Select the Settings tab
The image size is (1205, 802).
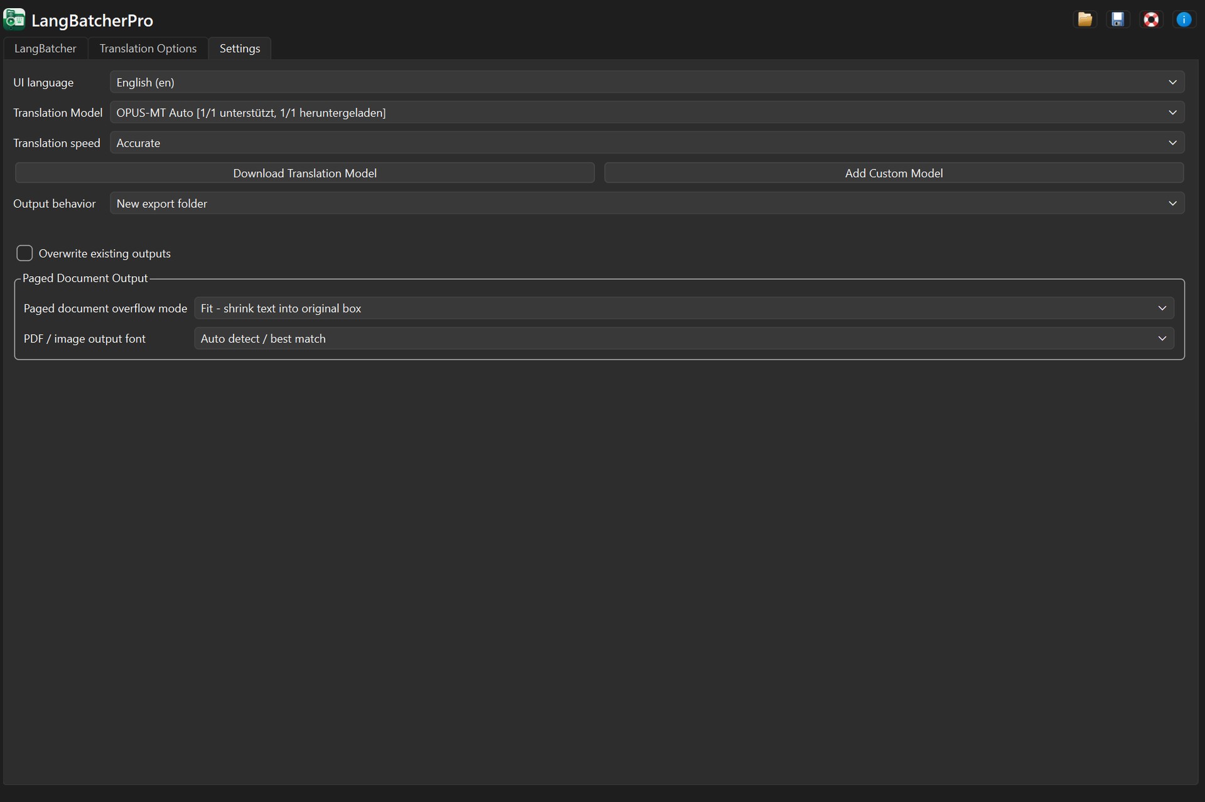[240, 48]
